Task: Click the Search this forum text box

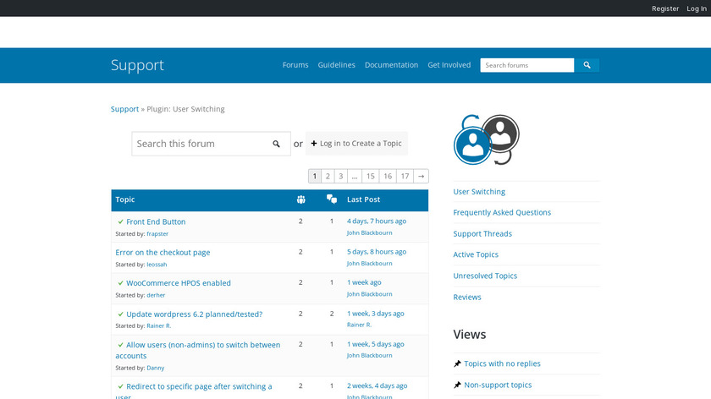Action: (x=200, y=144)
